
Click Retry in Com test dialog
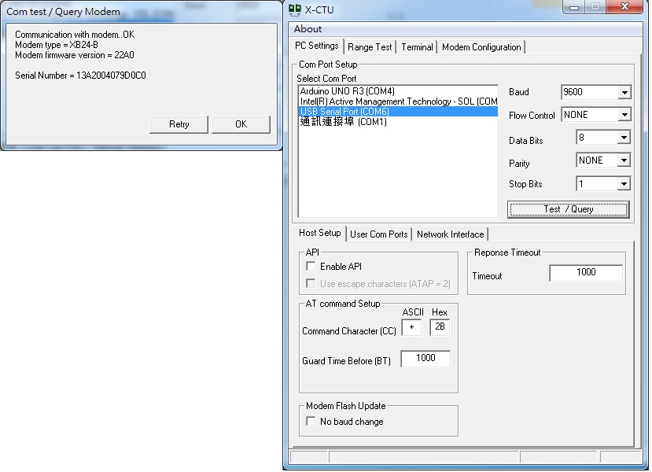click(179, 124)
